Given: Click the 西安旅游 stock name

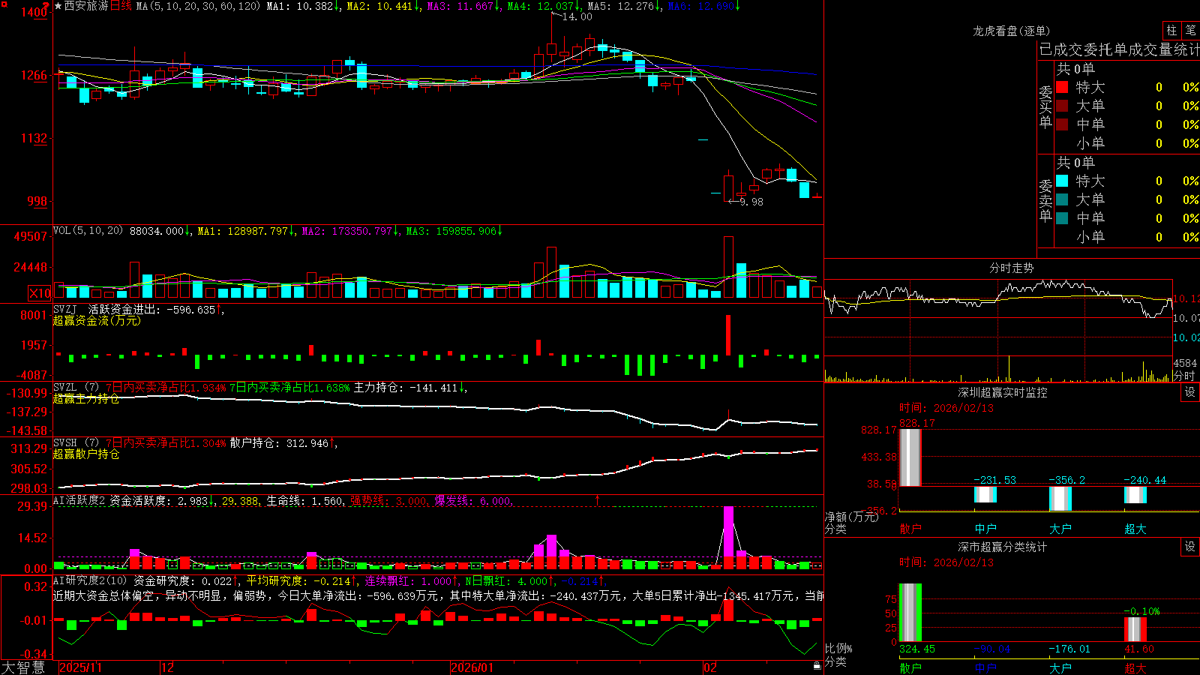Looking at the screenshot, I should (x=86, y=6).
